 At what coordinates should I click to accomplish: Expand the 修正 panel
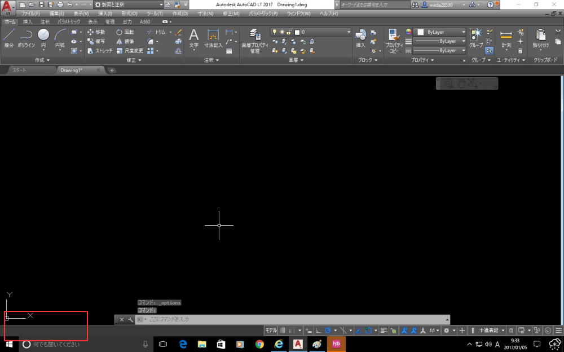coord(134,60)
